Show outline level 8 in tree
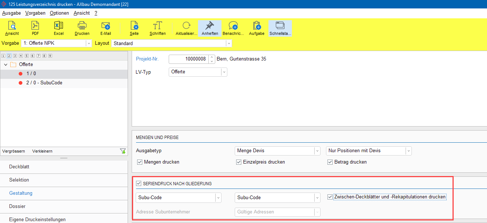Viewport: 487px width, 223px height. tap(44, 56)
